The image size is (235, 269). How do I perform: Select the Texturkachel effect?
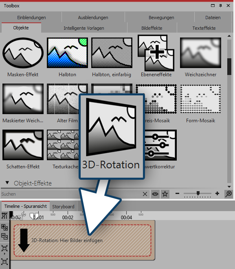click(x=63, y=145)
